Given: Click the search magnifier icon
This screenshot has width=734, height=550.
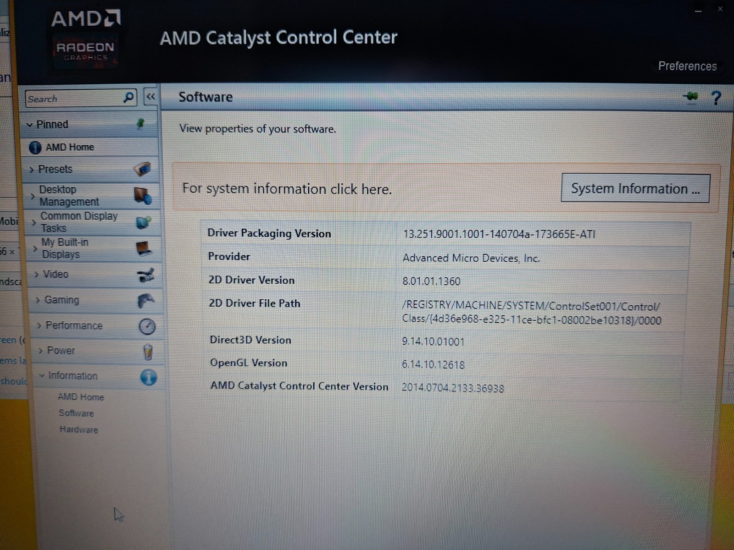Looking at the screenshot, I should [129, 98].
